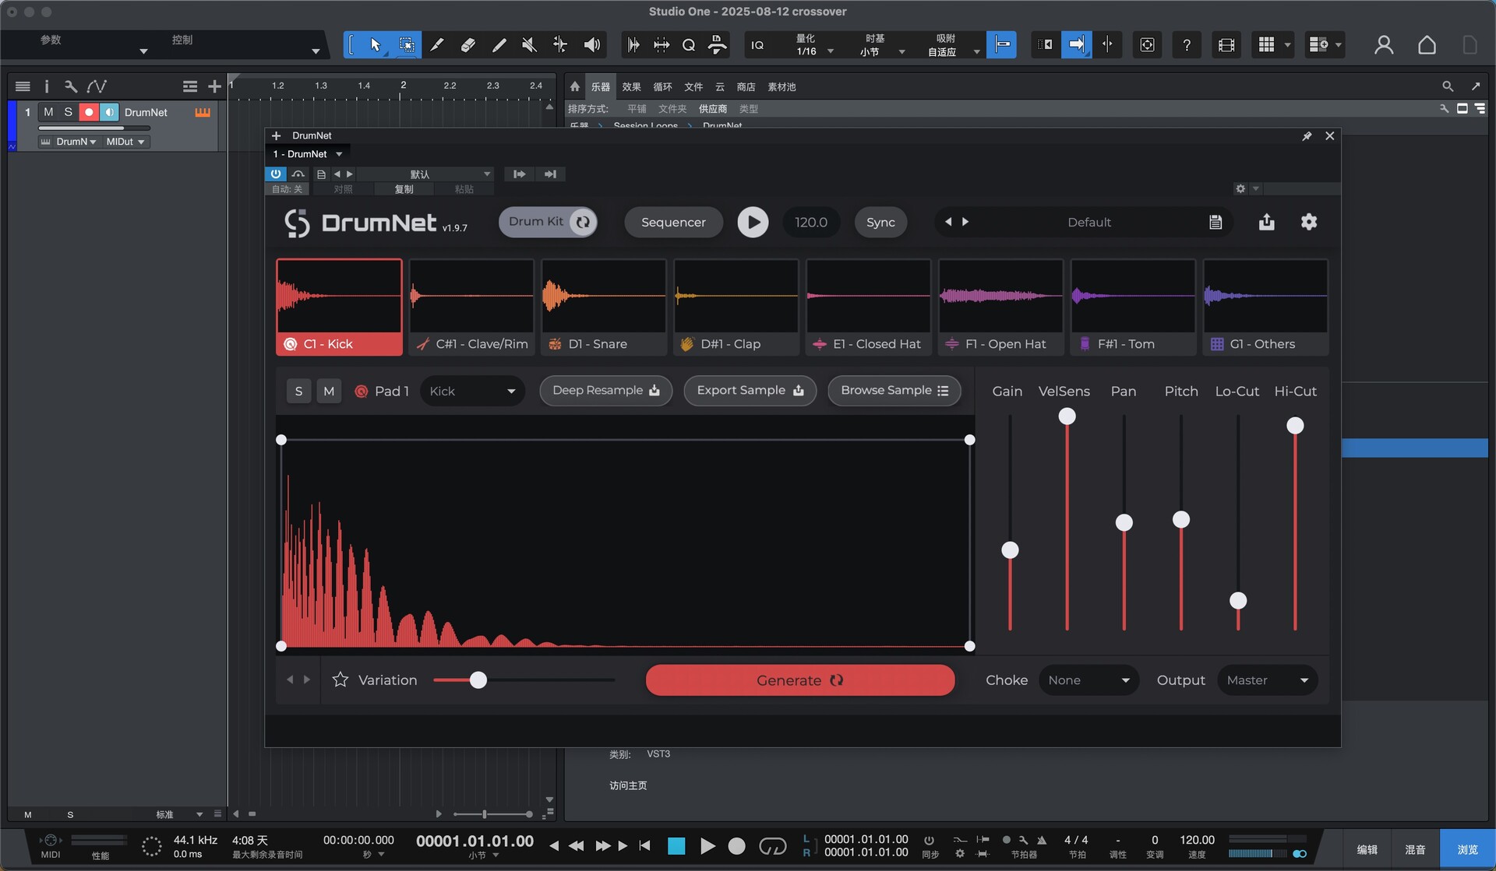Screen dimensions: 1496x871
Task: Switch browser to 效果 tab
Action: [x=631, y=86]
